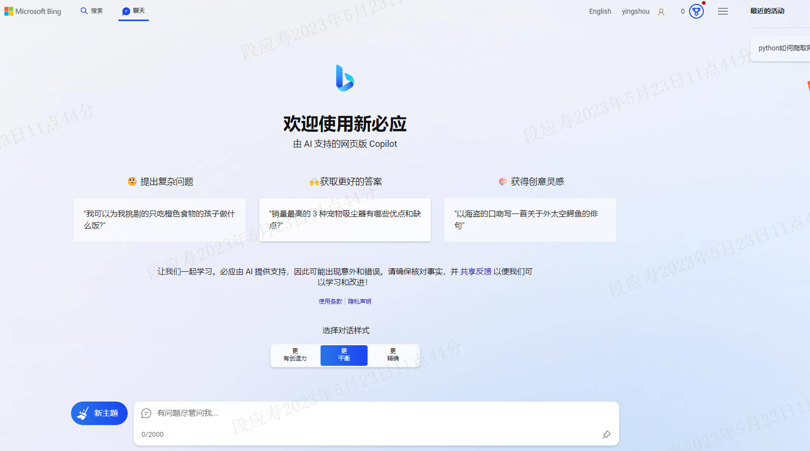Open the 隐私声明 privacy statement link

(360, 302)
